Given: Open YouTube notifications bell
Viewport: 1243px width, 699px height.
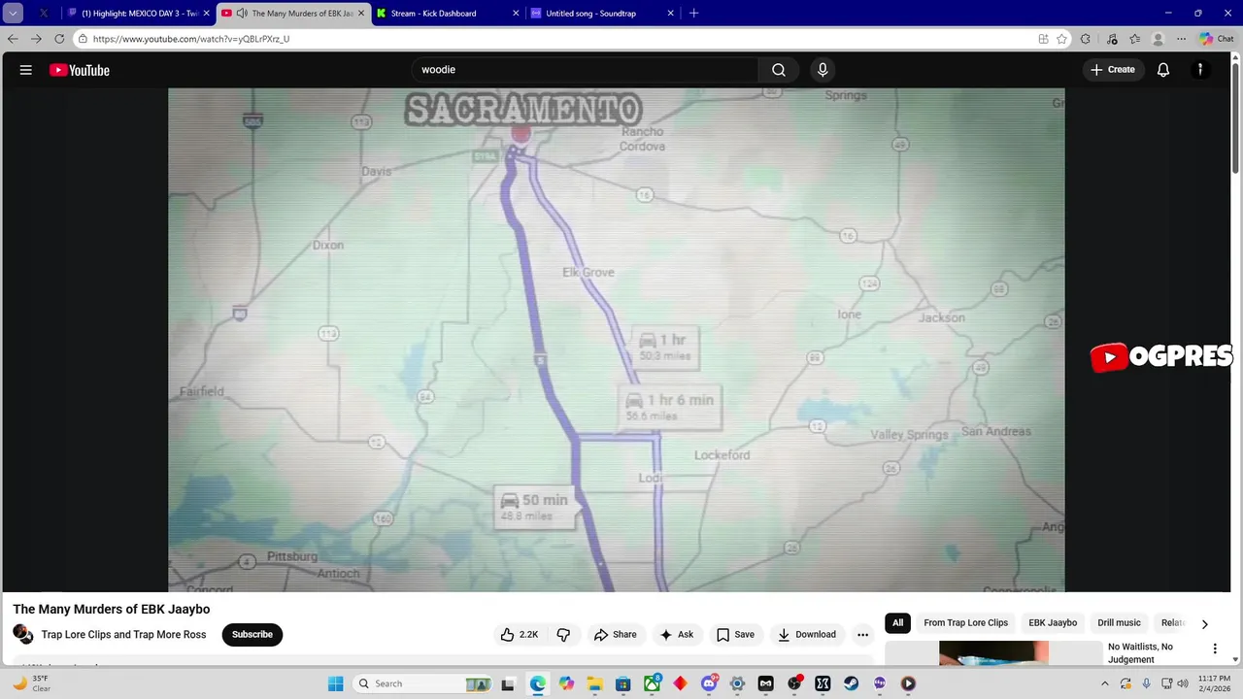Looking at the screenshot, I should coord(1163,70).
